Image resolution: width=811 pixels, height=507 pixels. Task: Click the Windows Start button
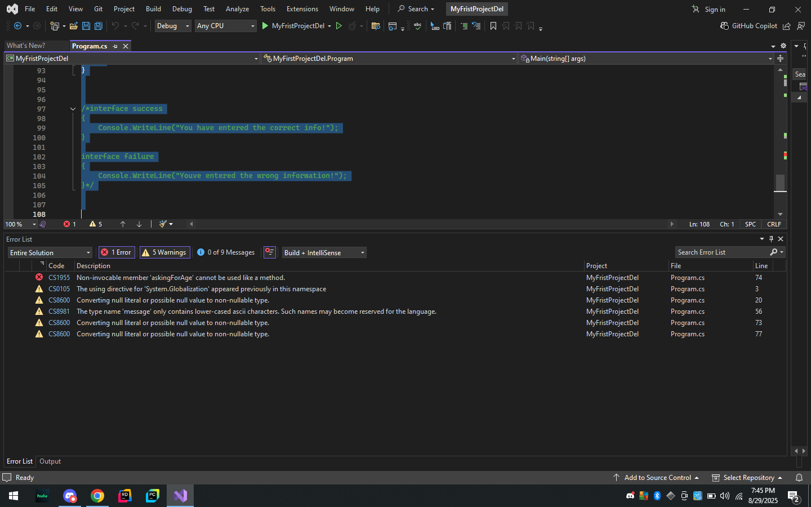(14, 496)
